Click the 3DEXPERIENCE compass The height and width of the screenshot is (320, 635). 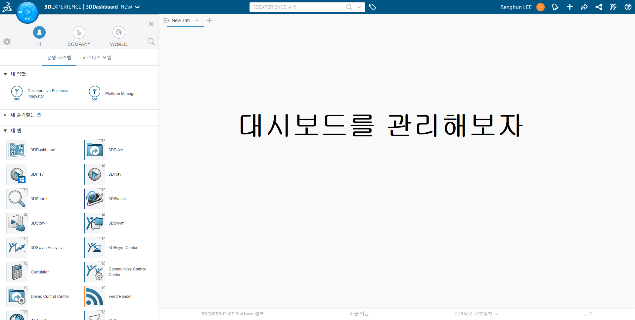click(27, 12)
